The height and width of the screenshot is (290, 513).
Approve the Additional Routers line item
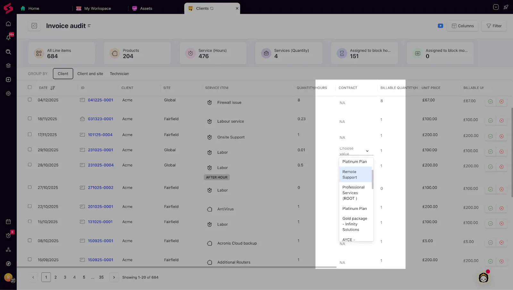(490, 261)
